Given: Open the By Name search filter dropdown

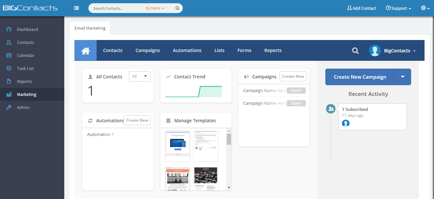Looking at the screenshot, I should click(155, 8).
